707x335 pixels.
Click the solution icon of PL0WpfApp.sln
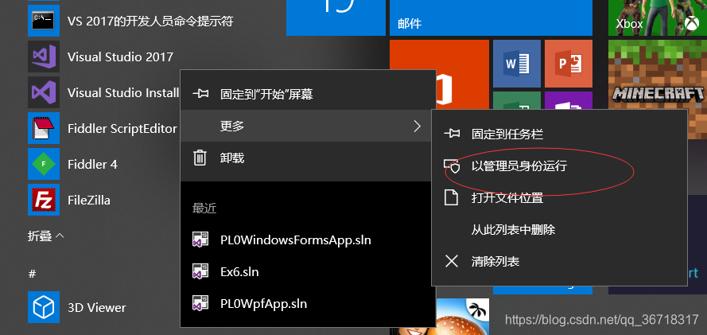tap(200, 303)
